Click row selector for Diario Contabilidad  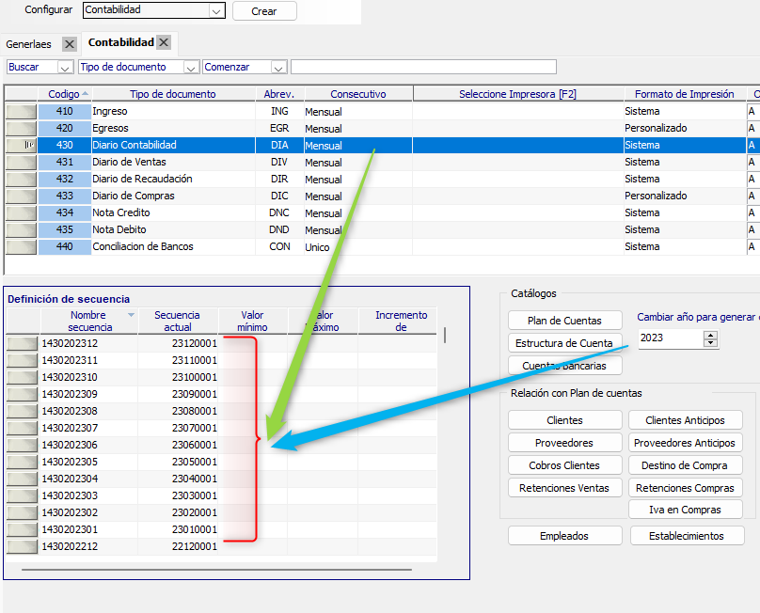click(21, 145)
